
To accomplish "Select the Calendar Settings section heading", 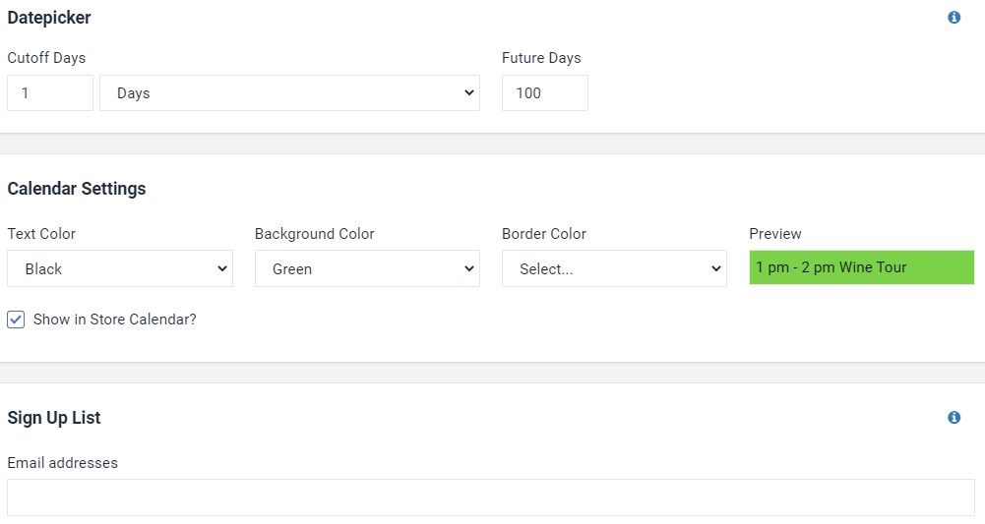I will coord(77,189).
